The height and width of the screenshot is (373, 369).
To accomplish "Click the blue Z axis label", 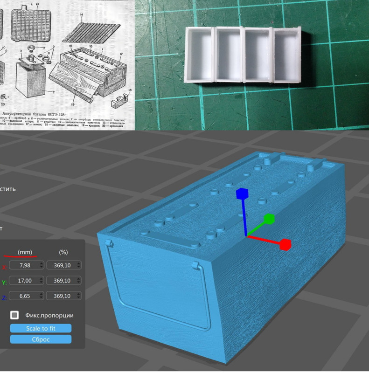I will (4, 298).
